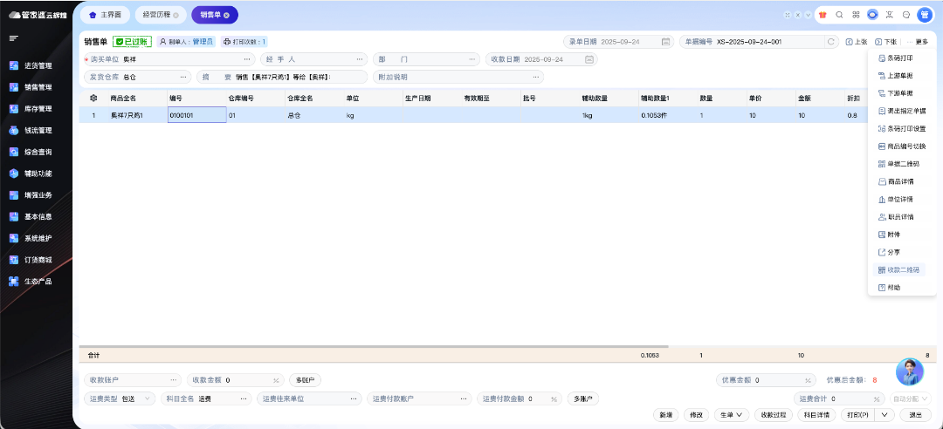Open the calendar picker for 录单日期
Screen dimensions: 943x429
coord(665,42)
